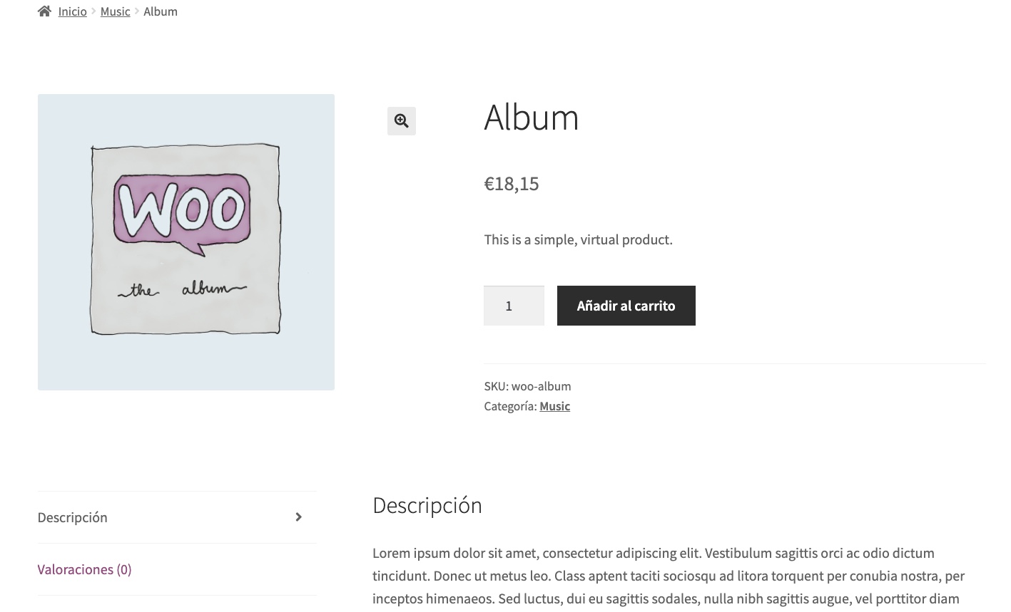Click the €18,15 price text

tap(512, 184)
